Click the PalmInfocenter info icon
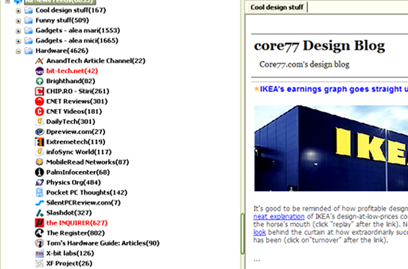Image resolution: width=408 pixels, height=269 pixels. [x=39, y=172]
